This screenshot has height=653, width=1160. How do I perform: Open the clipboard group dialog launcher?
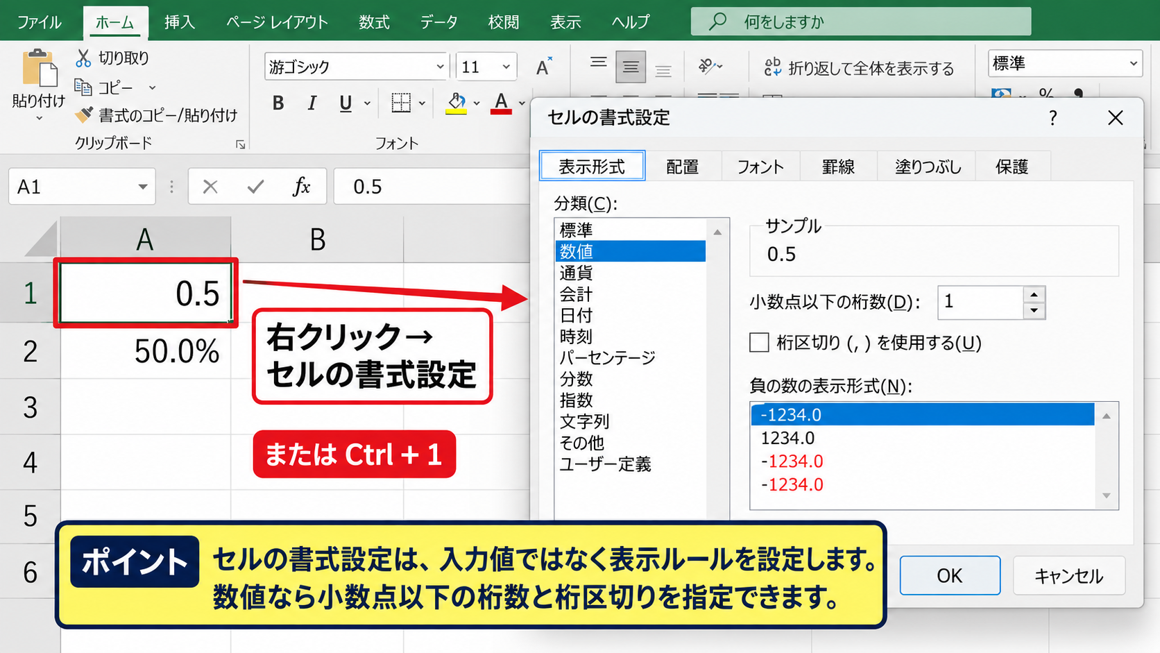coord(241,144)
